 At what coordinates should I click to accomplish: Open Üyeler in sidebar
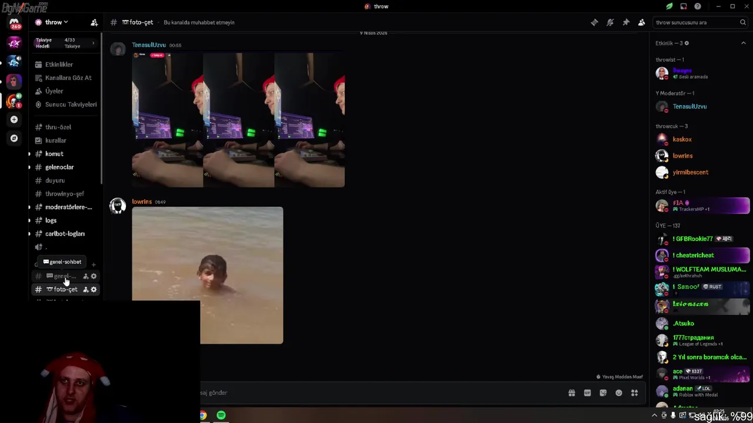pos(65,91)
